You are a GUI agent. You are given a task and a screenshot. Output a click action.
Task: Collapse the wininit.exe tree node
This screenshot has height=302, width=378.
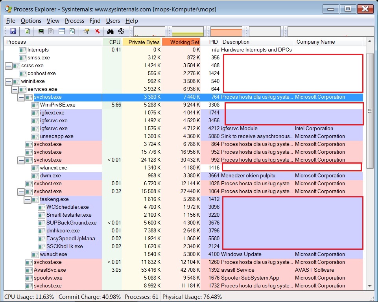tap(8, 81)
